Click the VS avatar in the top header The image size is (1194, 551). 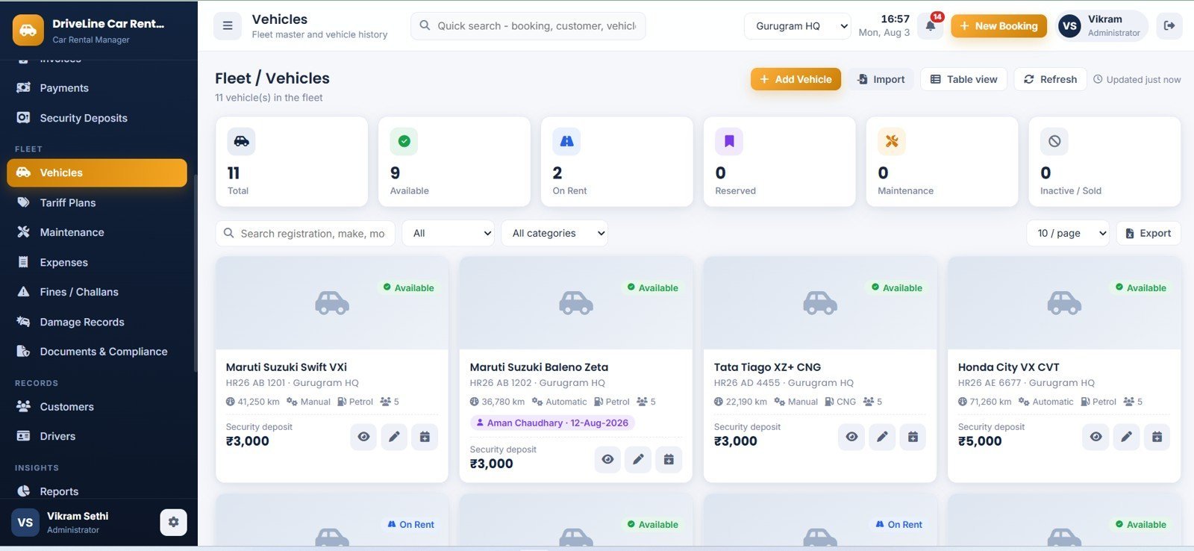click(1069, 26)
